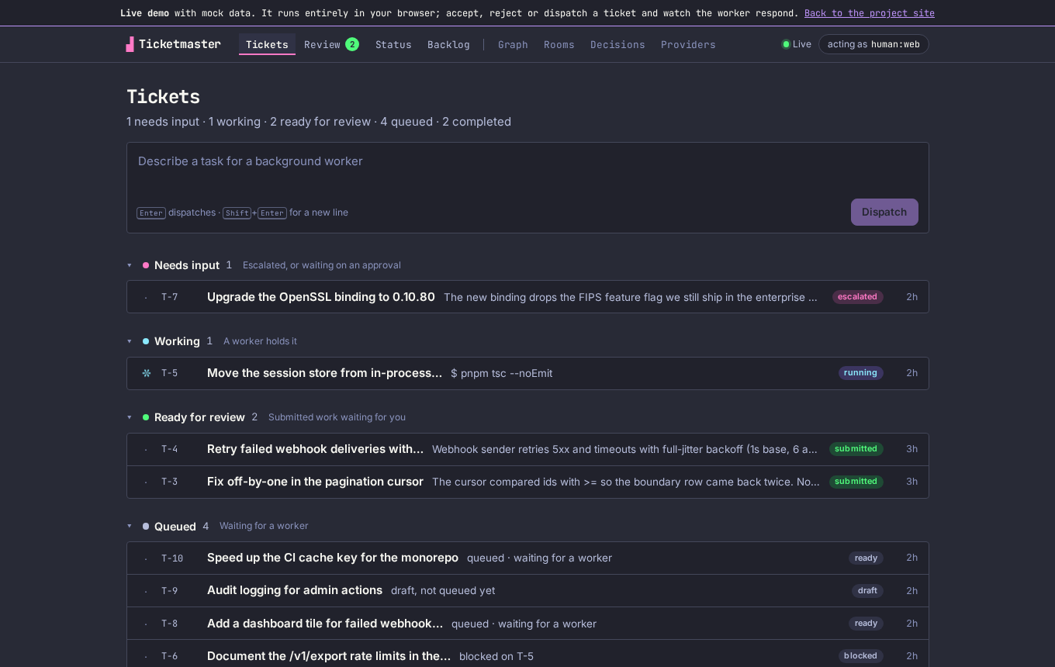Viewport: 1055px width, 667px height.
Task: Go to the Rooms page
Action: point(559,44)
